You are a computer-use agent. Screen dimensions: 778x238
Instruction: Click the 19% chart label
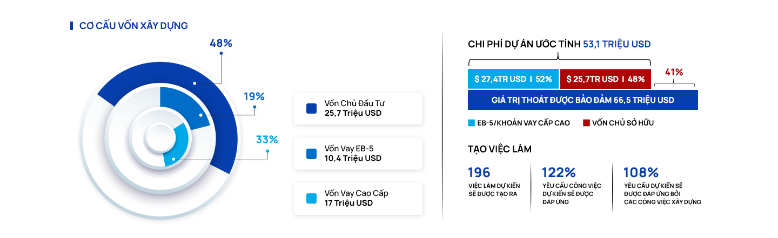click(253, 97)
